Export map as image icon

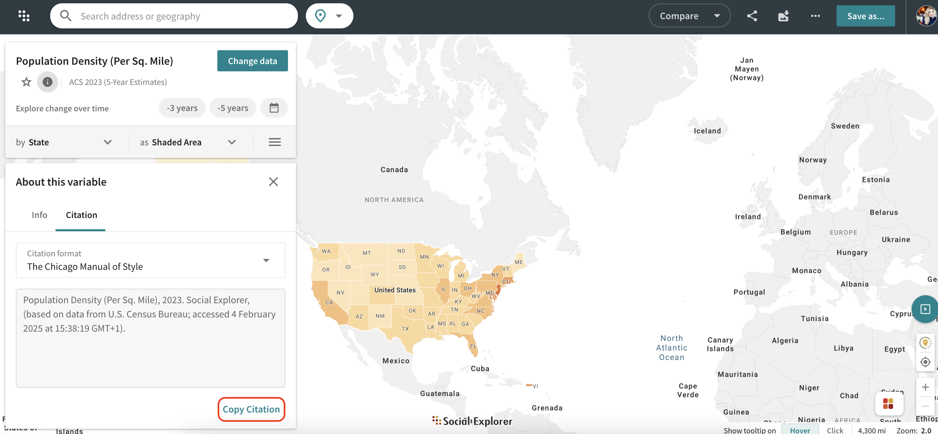pos(784,16)
